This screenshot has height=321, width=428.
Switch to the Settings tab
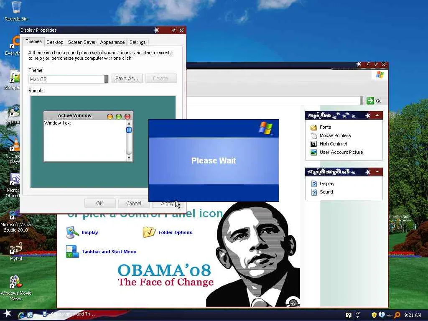point(138,42)
